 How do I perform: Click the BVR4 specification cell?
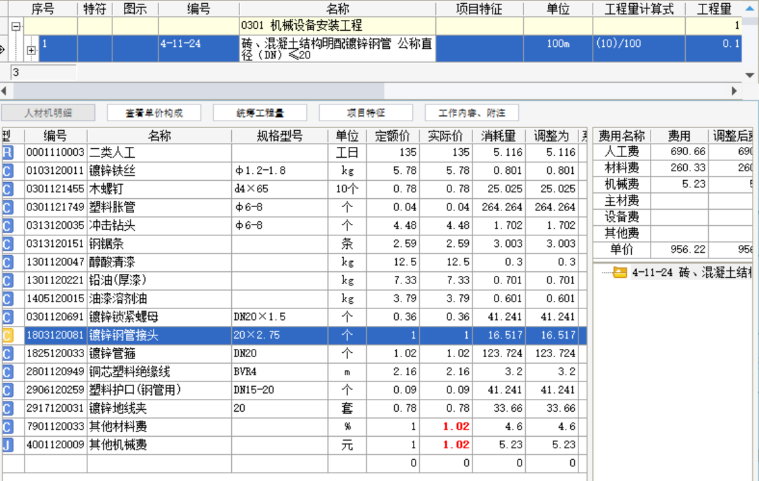tap(280, 372)
